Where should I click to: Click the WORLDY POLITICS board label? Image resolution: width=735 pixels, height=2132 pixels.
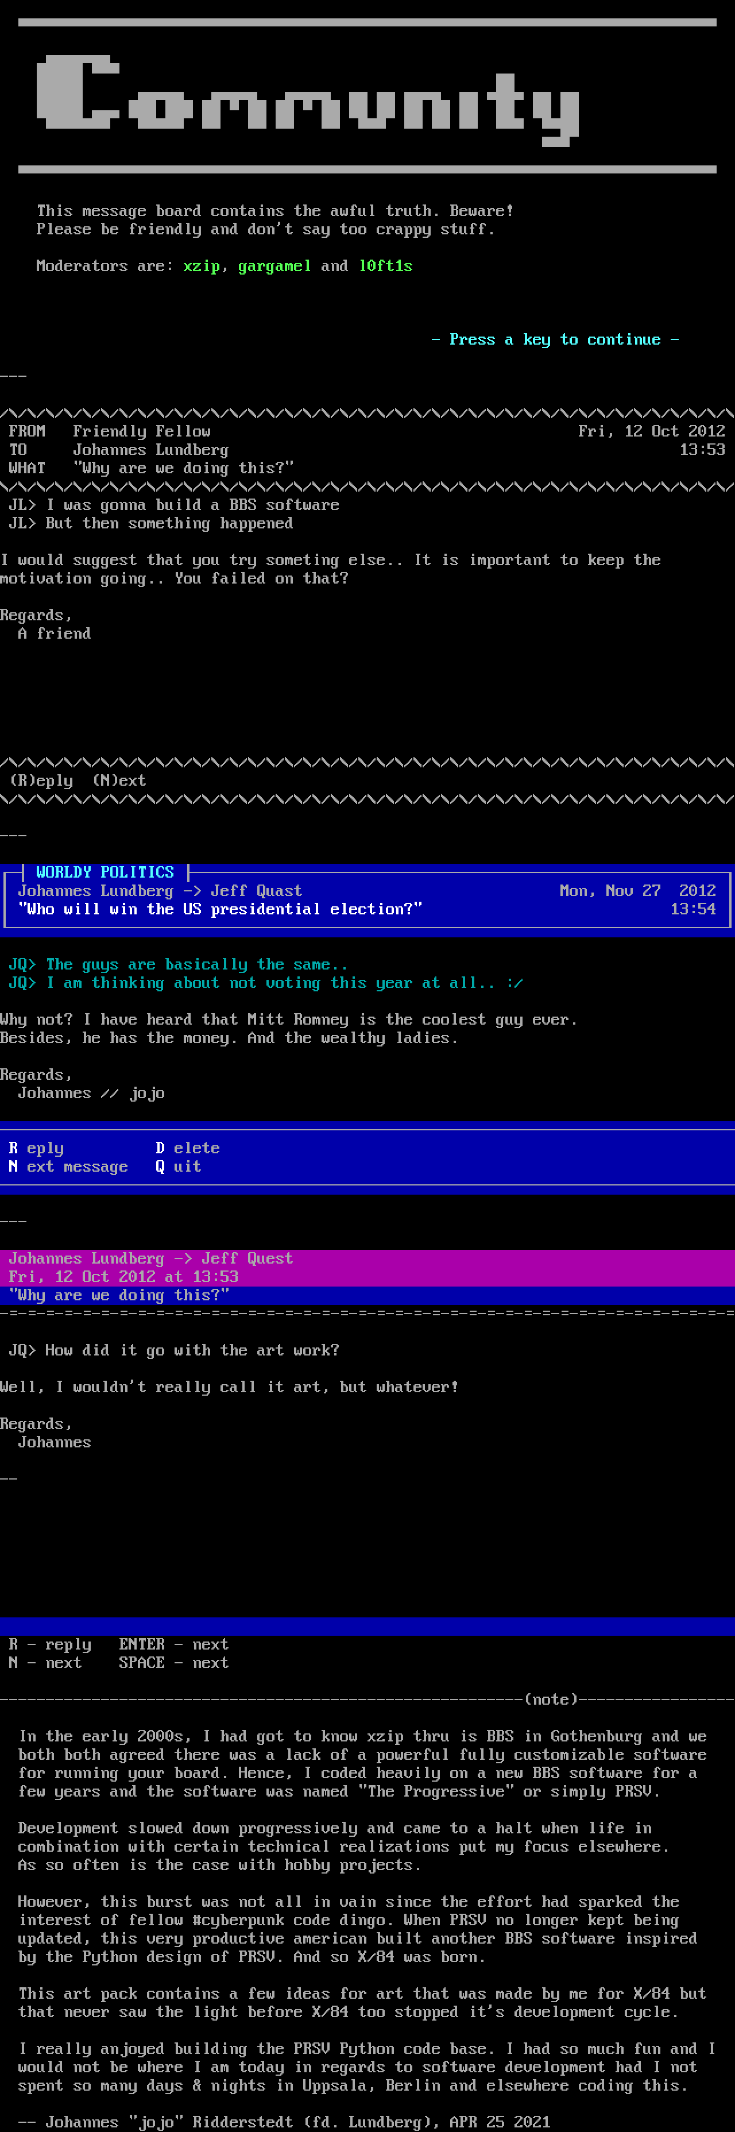point(105,872)
